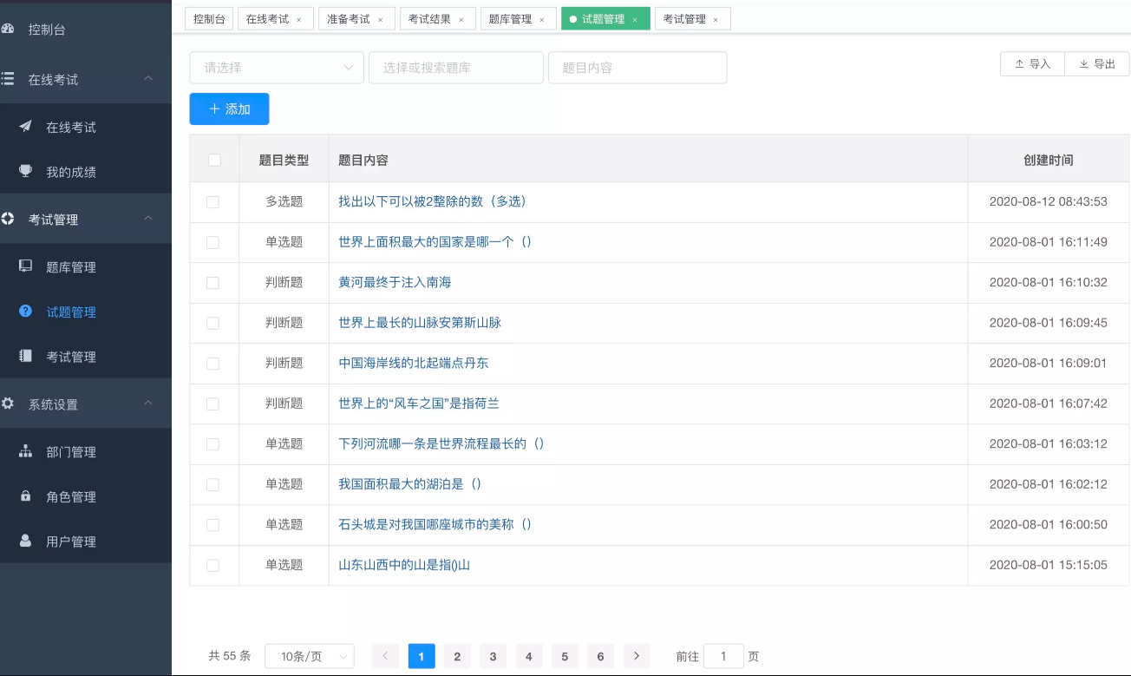Check the row 我国面积最大的湖泊是

click(x=212, y=484)
